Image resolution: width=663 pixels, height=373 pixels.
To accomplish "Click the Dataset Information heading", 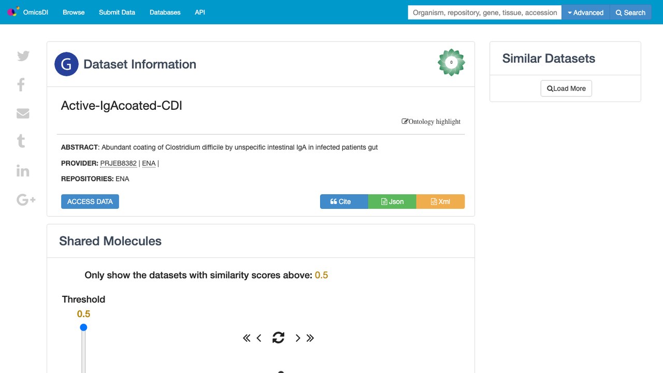I will [140, 64].
